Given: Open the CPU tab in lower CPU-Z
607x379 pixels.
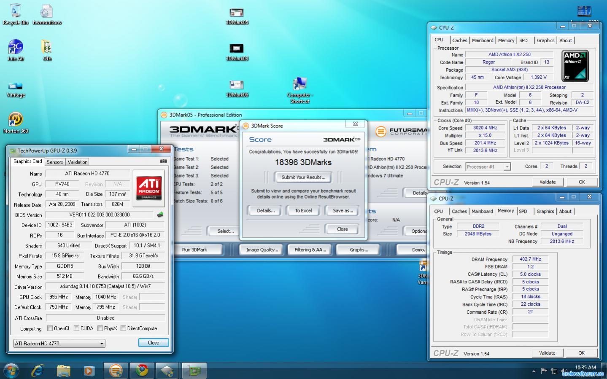Looking at the screenshot, I should 439,212.
